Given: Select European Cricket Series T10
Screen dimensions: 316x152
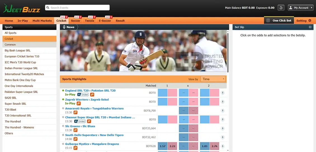Looking at the screenshot, I should (x=29, y=56).
